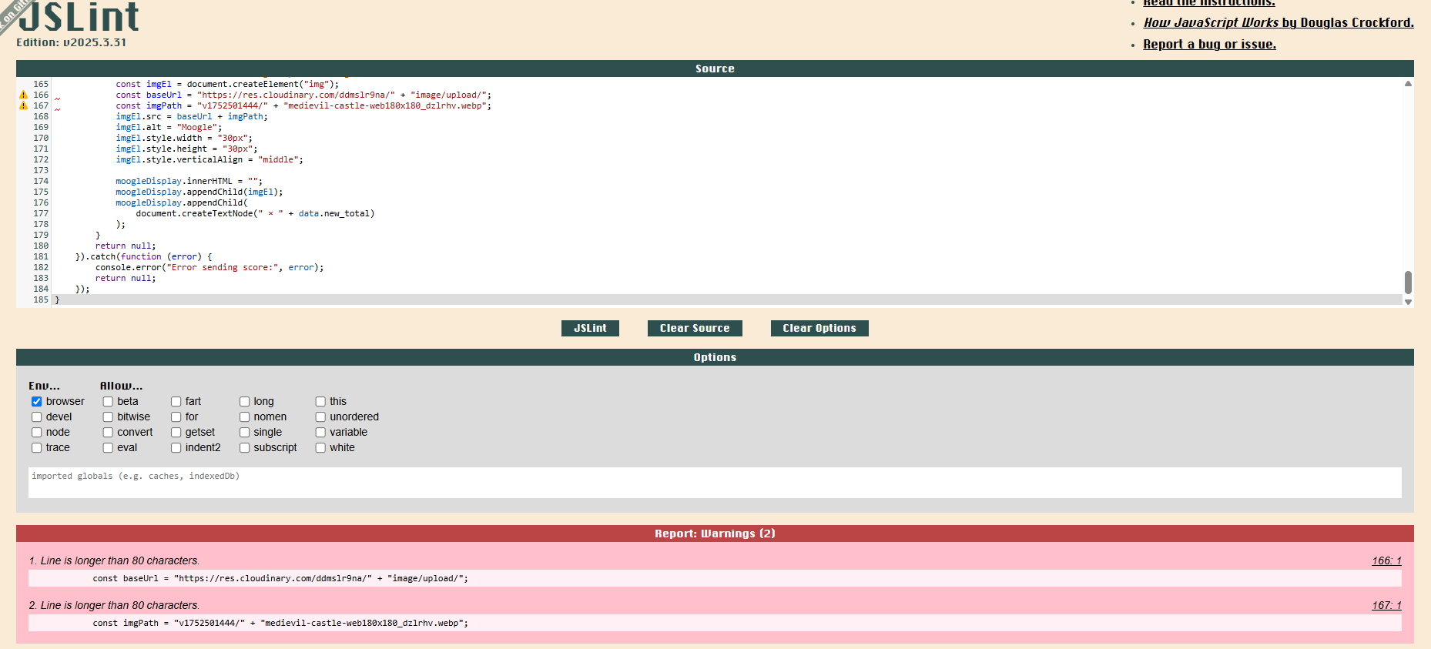The image size is (1431, 649).
Task: Check the indent2 option
Action: click(176, 447)
